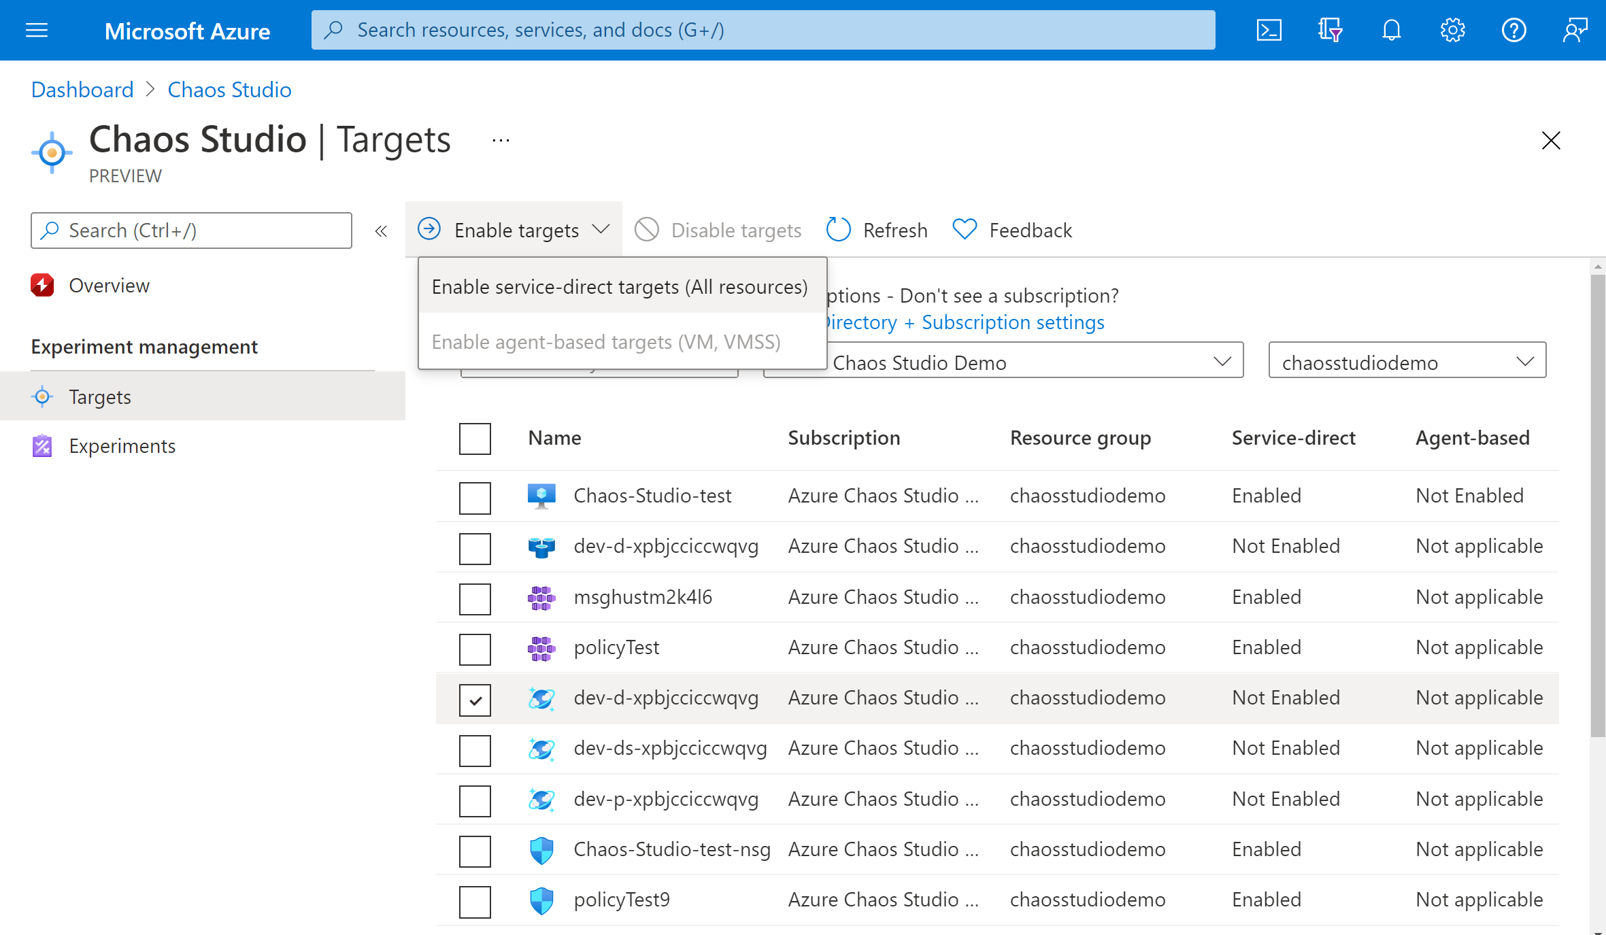Collapse the left sidebar navigation panel
Viewport: 1606px width, 935px height.
click(x=383, y=231)
